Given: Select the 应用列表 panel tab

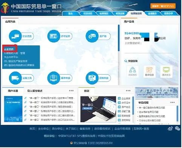Looking at the screenshot, I should pyautogui.click(x=10, y=22).
